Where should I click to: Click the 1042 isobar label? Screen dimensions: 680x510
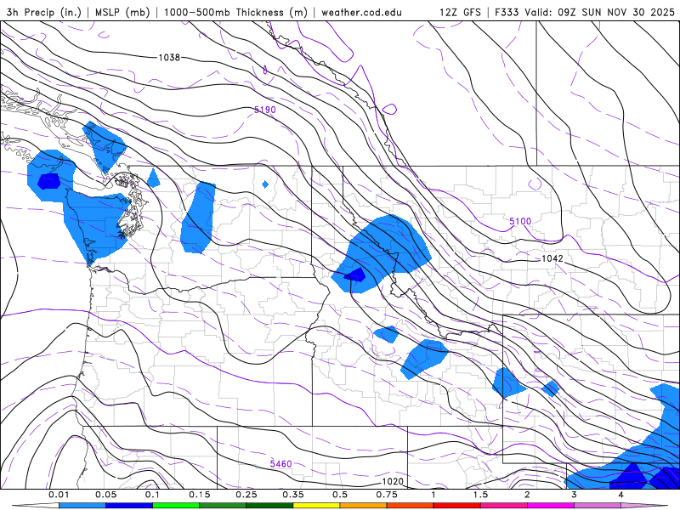click(x=552, y=258)
